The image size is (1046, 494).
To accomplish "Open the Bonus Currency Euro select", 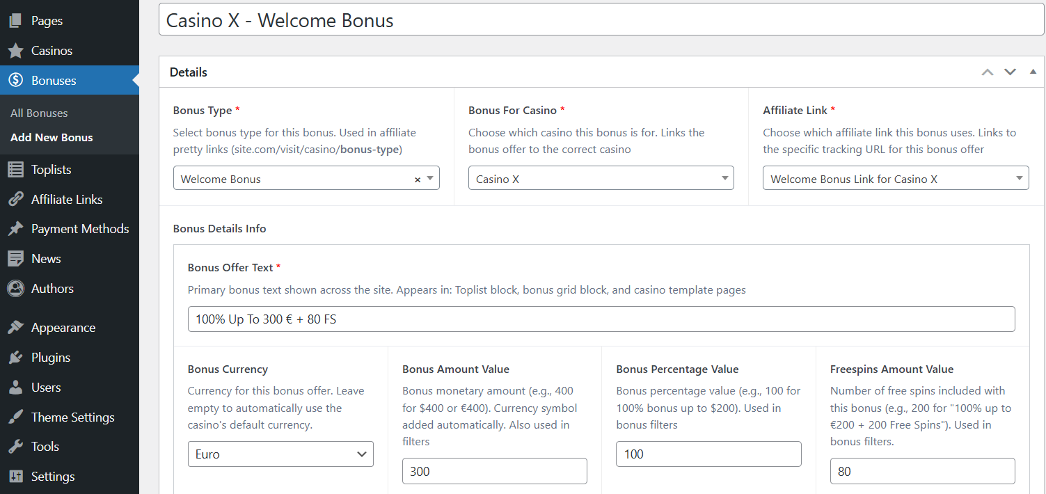I will coord(280,454).
